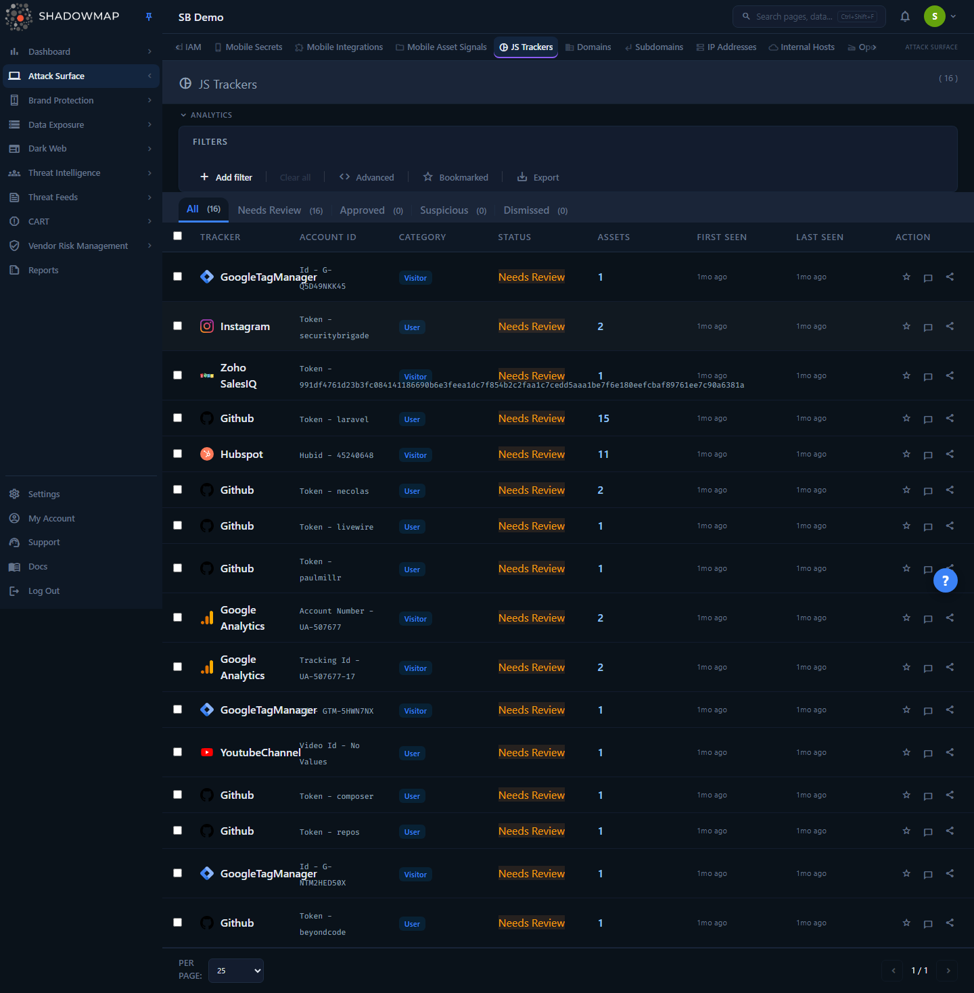Screen dimensions: 974x993
Task: Tick the YoutubeChannel row checkbox
Action: (x=177, y=752)
